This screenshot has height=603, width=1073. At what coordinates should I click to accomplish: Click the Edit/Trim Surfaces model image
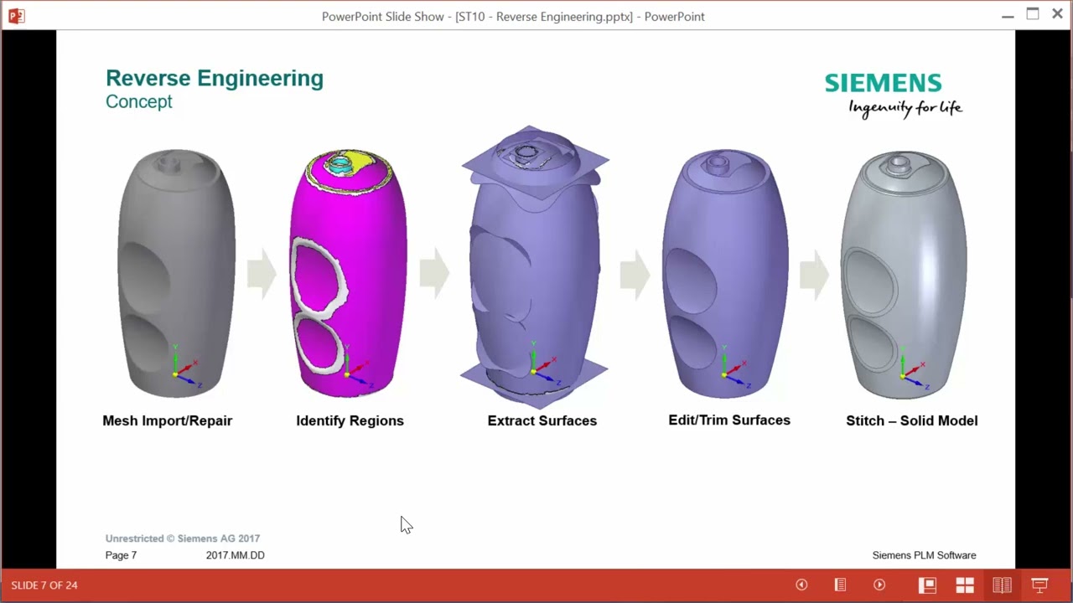tap(726, 273)
